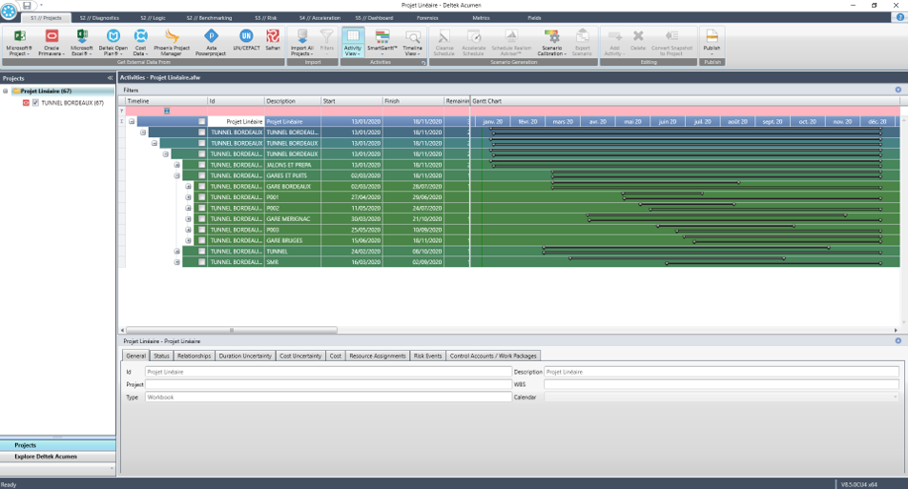
Task: Toggle checkbox on GARE MERIGNAC row
Action: pos(201,218)
